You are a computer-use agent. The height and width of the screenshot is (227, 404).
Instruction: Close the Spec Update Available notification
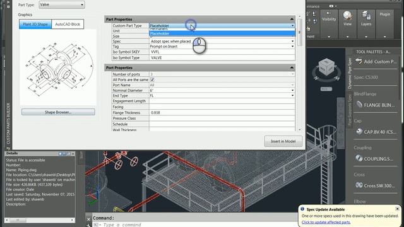coord(397,209)
